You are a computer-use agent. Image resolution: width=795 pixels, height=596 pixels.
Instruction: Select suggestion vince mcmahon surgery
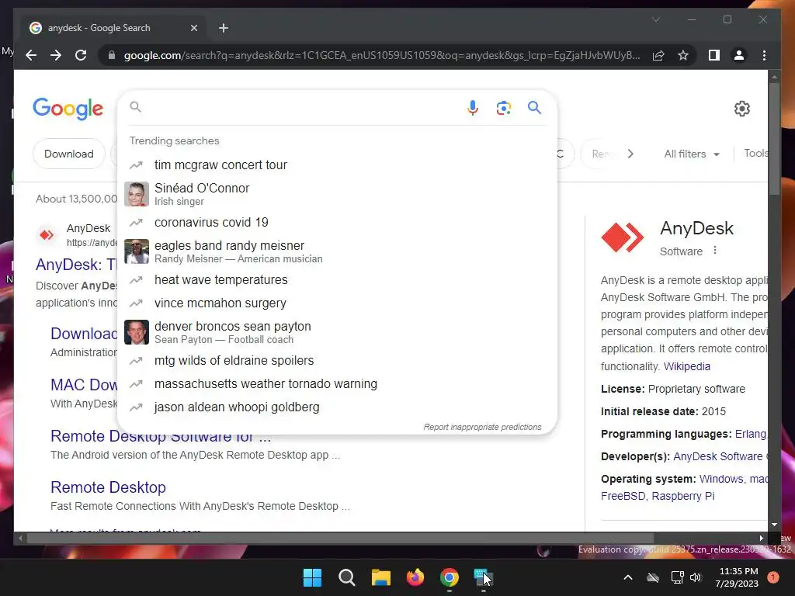[x=337, y=303]
